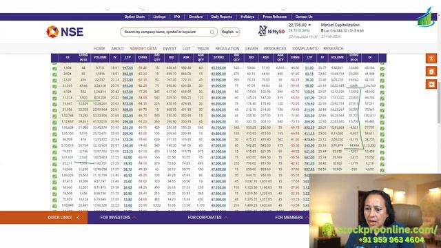This screenshot has height=248, width=441.
Task: Open the ABOUT menu
Action: coord(118,49)
